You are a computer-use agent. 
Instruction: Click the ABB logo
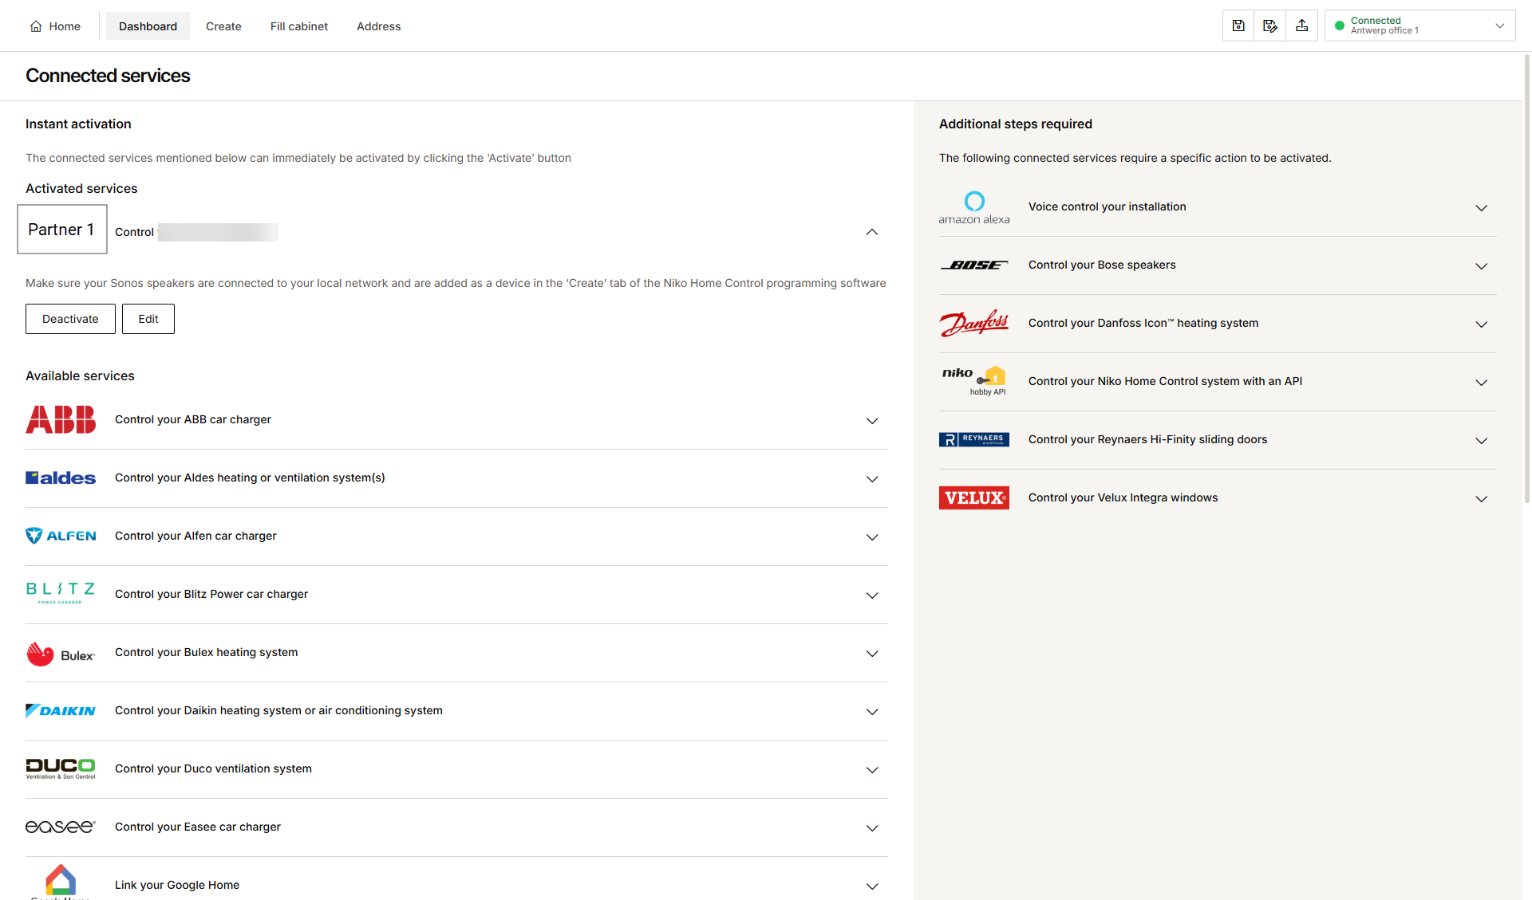click(61, 419)
